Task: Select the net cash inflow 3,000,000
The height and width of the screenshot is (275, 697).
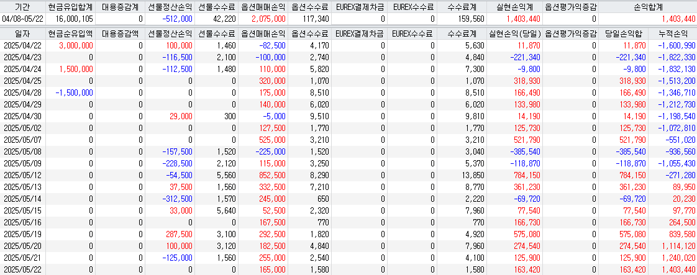Action: tap(76, 45)
